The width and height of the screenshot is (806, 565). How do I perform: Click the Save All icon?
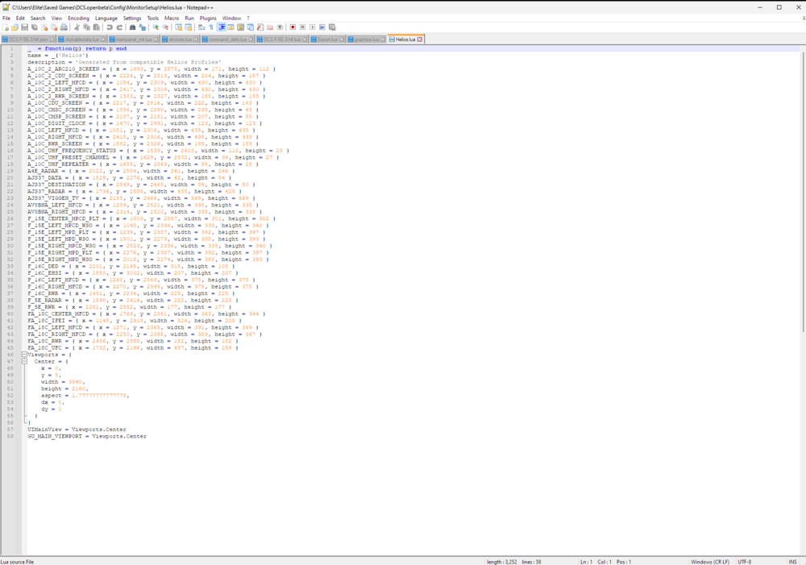[35, 27]
